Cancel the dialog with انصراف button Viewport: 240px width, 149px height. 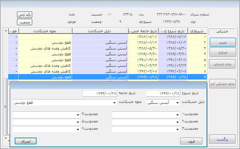(x=26, y=141)
